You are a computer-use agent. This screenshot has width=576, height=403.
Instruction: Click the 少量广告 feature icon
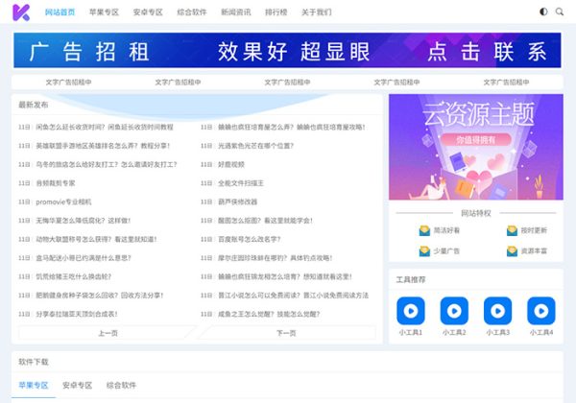tap(424, 250)
